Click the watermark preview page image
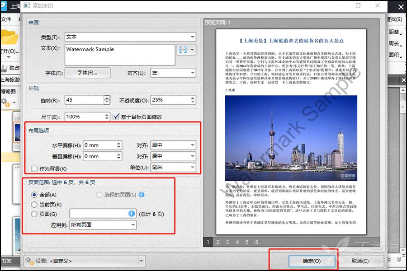Image resolution: width=407 pixels, height=271 pixels. click(291, 132)
